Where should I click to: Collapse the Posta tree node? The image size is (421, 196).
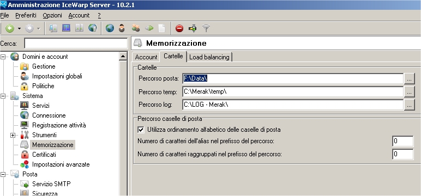tap(3, 174)
